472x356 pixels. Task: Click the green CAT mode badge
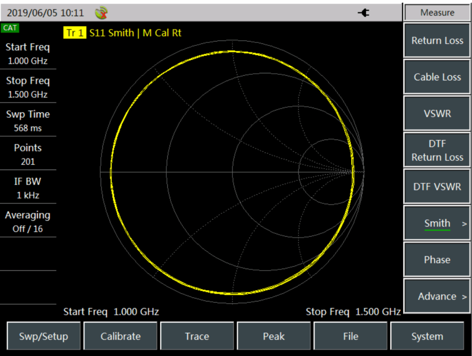(x=10, y=28)
